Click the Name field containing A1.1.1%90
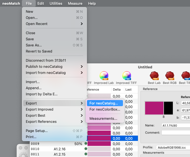The image size is (190, 157). (x=176, y=126)
